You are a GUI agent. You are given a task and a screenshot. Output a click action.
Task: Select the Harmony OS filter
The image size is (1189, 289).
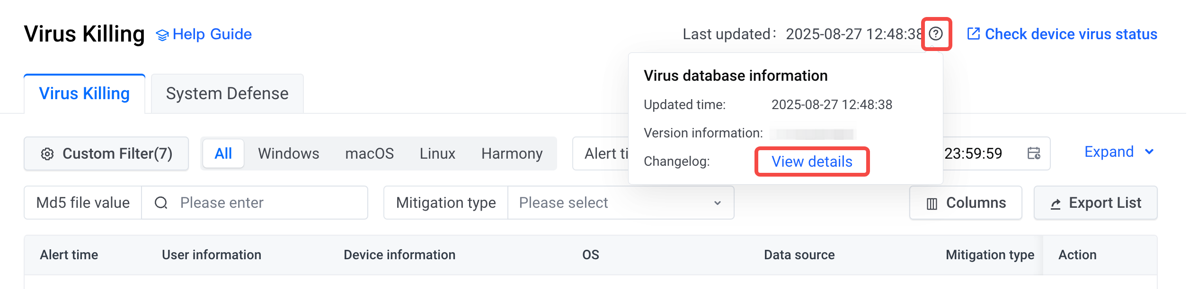[512, 153]
